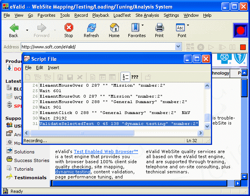This screenshot has height=196, width=250.
Task: Click highlighted 'dynamic testing' text on page
Action: [73, 172]
